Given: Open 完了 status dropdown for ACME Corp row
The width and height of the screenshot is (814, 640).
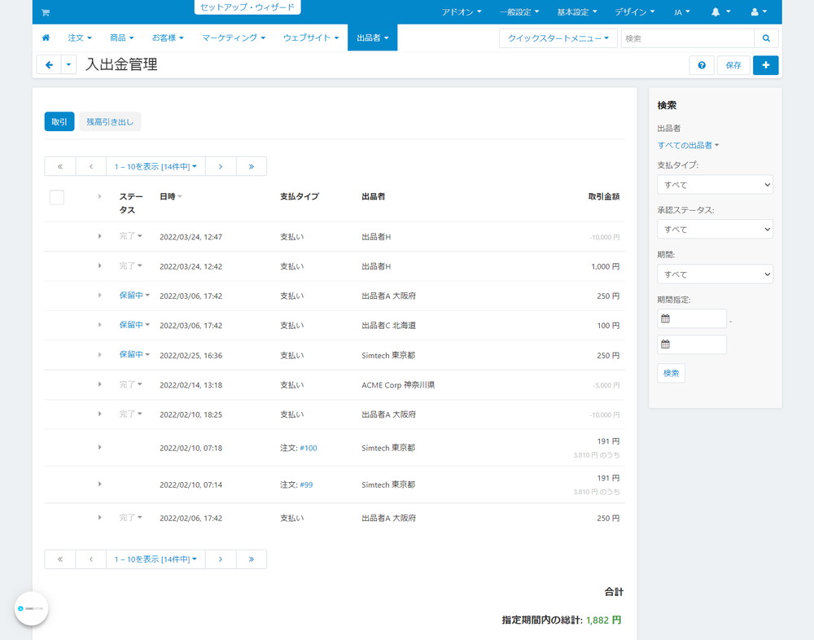Looking at the screenshot, I should [x=130, y=384].
